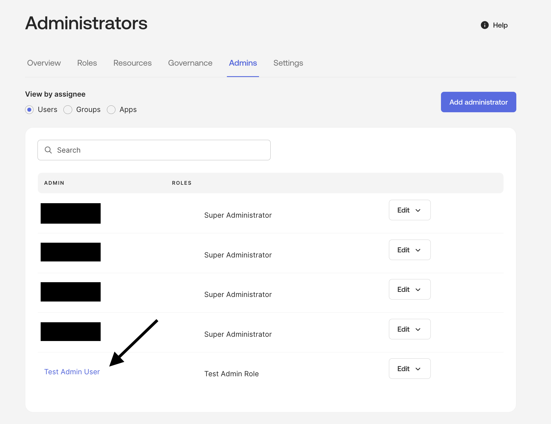This screenshot has width=551, height=424.
Task: Select the Users radio button
Action: [x=29, y=110]
